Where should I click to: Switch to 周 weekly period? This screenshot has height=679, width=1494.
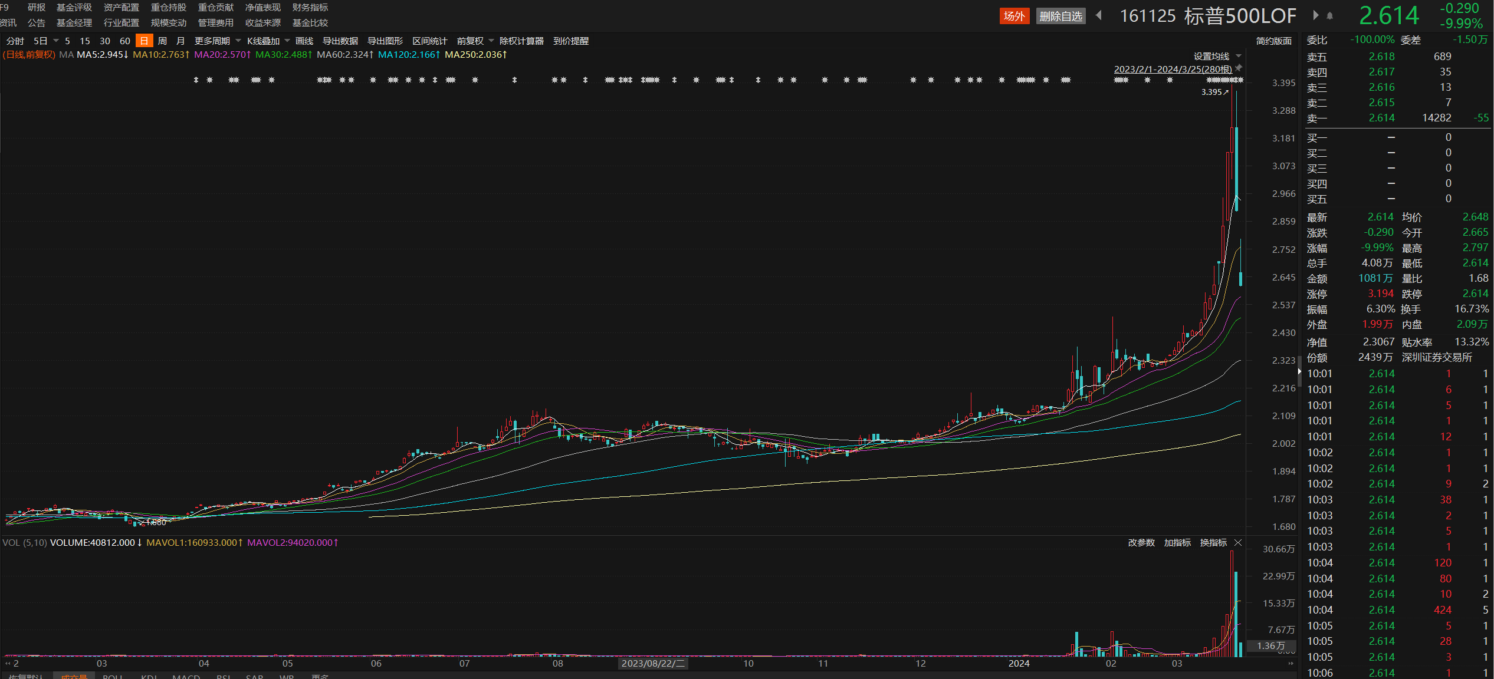click(162, 41)
